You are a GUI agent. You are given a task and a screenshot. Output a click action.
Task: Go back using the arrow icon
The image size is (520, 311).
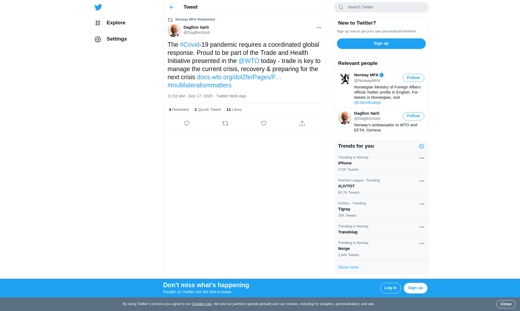tap(172, 7)
